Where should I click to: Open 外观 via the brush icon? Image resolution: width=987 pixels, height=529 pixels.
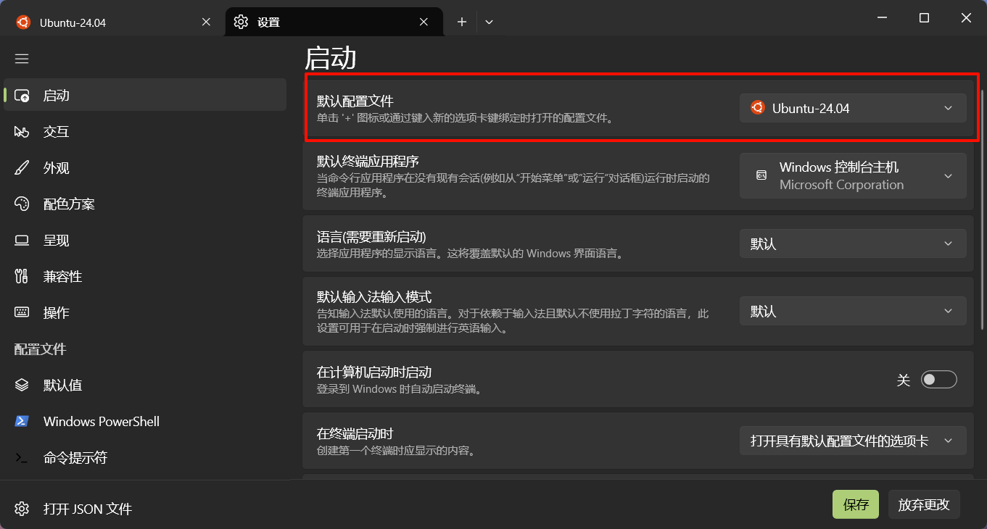[22, 168]
